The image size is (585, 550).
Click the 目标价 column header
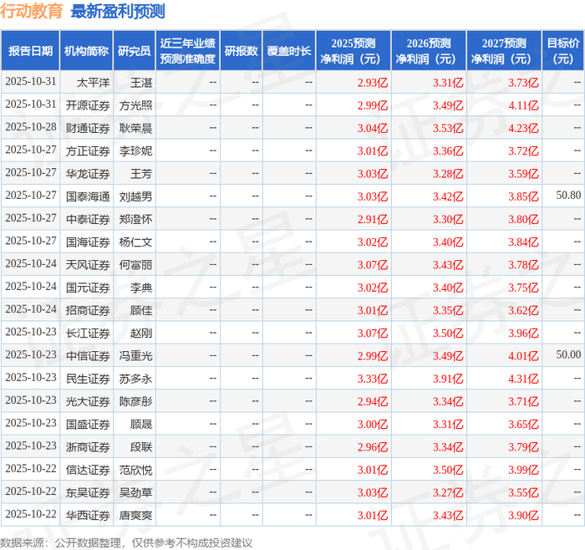click(x=563, y=51)
